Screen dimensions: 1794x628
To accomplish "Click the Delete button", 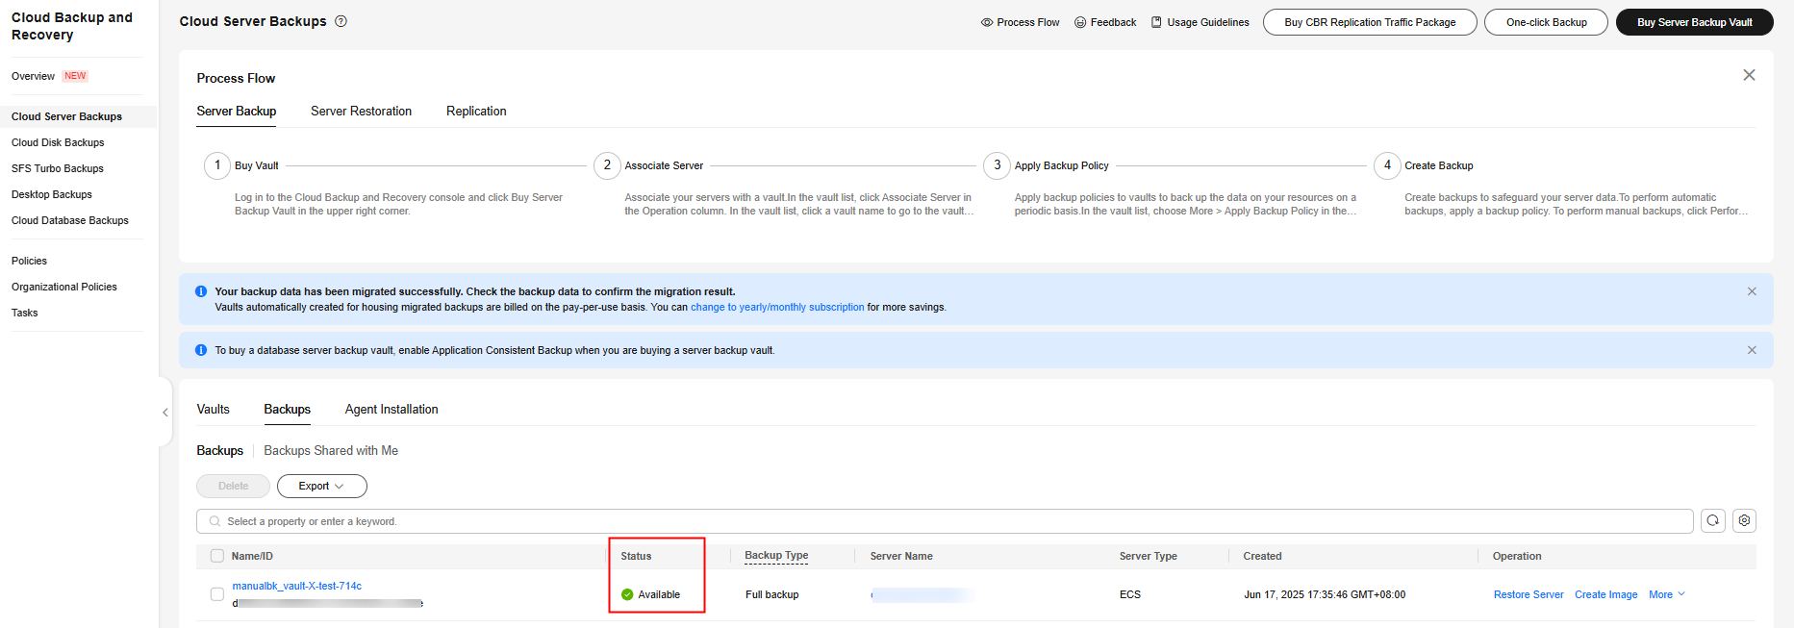I will 233,486.
